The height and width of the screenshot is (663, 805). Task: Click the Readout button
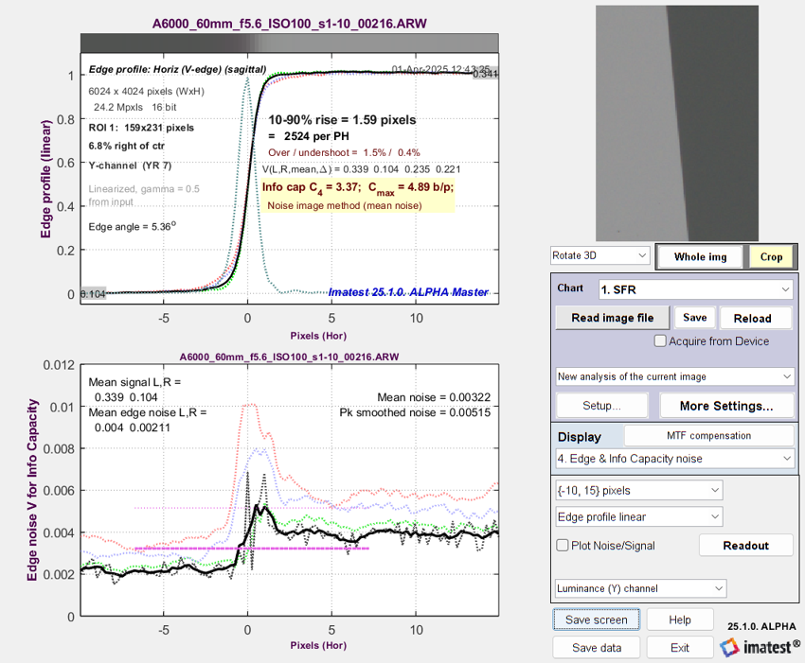746,546
